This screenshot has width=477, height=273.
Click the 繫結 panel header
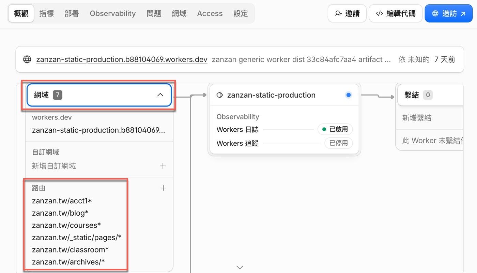point(430,95)
